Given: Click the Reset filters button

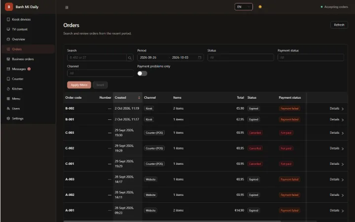Looking at the screenshot, I should (100, 85).
